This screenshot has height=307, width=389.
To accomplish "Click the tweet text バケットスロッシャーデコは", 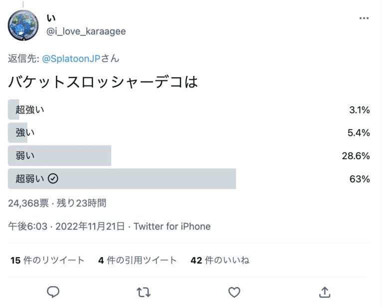I will coord(103,82).
